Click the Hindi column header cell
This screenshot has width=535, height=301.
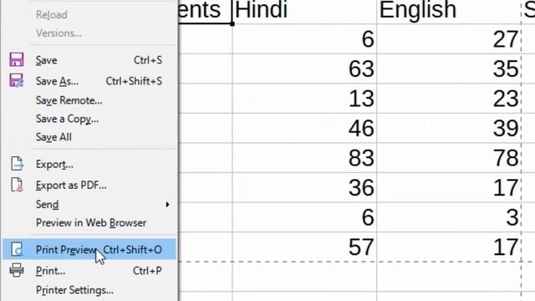tap(304, 11)
